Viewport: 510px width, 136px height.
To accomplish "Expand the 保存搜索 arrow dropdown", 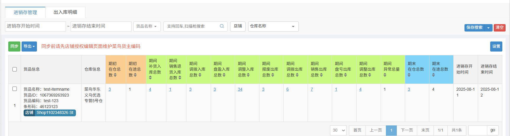I will click(488, 28).
